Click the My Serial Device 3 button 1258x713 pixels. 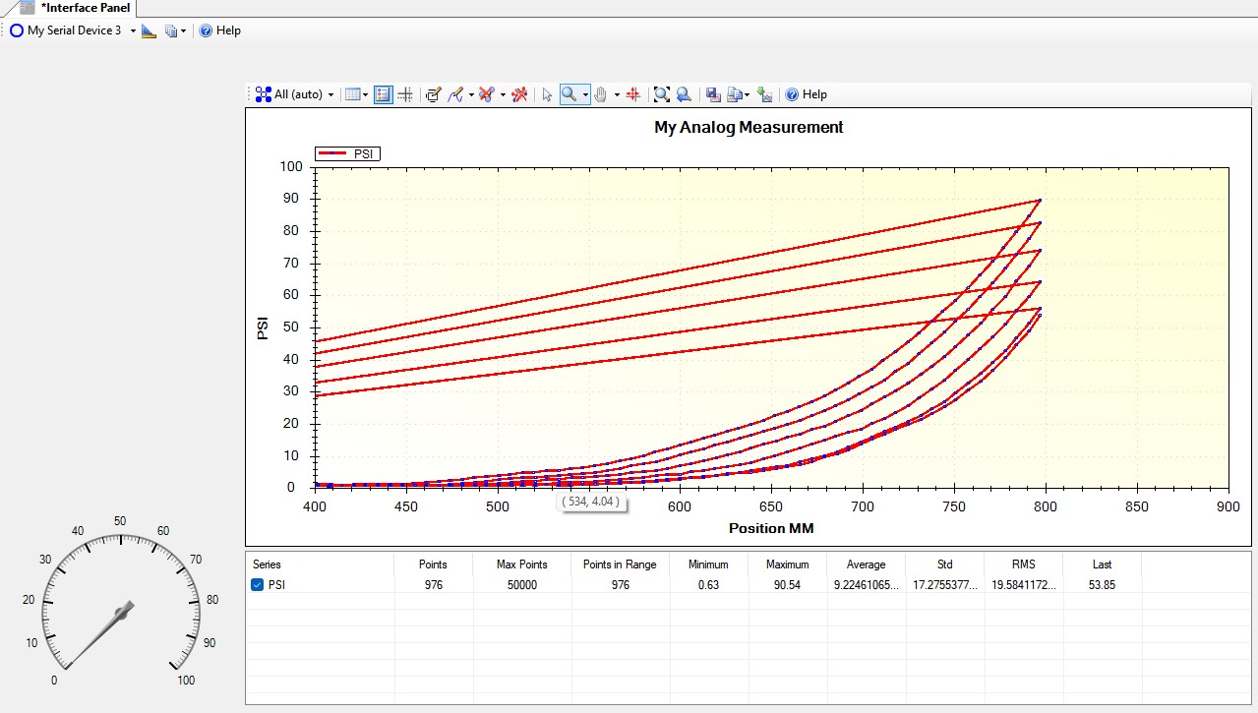pos(66,30)
